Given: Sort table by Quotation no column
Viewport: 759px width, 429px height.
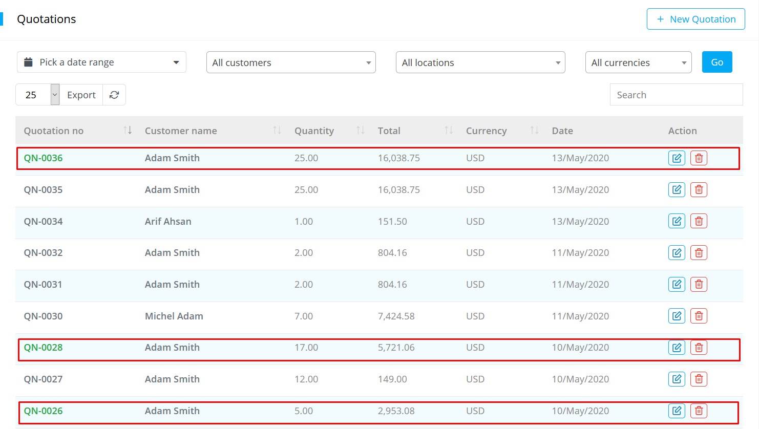Looking at the screenshot, I should click(x=128, y=131).
